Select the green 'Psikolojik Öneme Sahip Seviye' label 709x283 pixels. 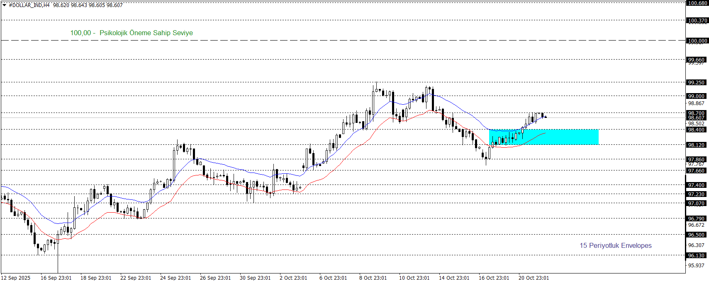click(x=146, y=33)
